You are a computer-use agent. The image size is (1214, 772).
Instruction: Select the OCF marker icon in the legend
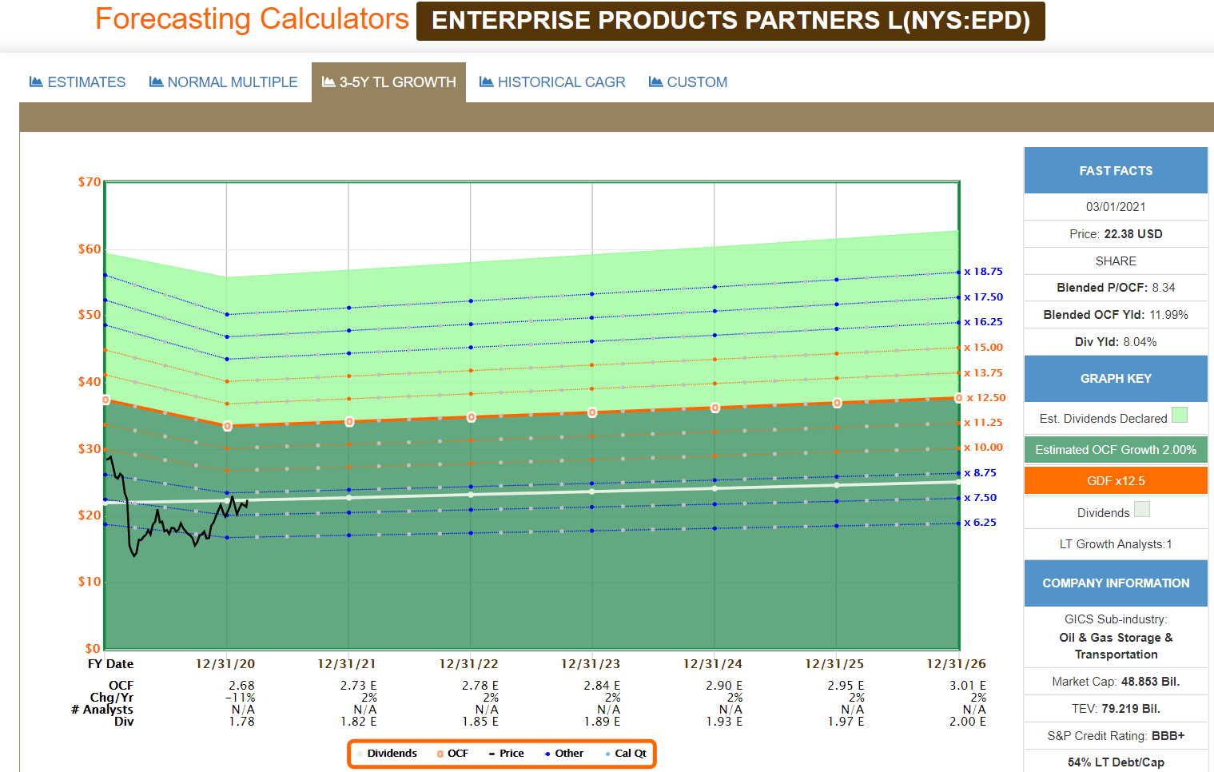click(439, 753)
